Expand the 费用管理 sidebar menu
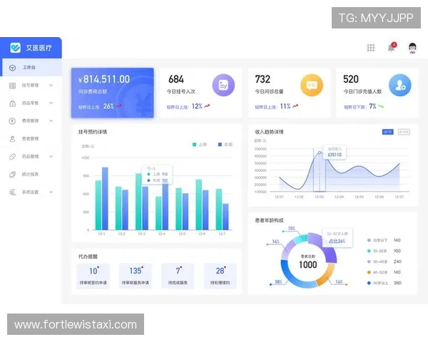This screenshot has width=428, height=342. coord(51,121)
